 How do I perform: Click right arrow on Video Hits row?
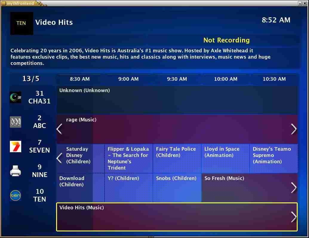tap(294, 217)
